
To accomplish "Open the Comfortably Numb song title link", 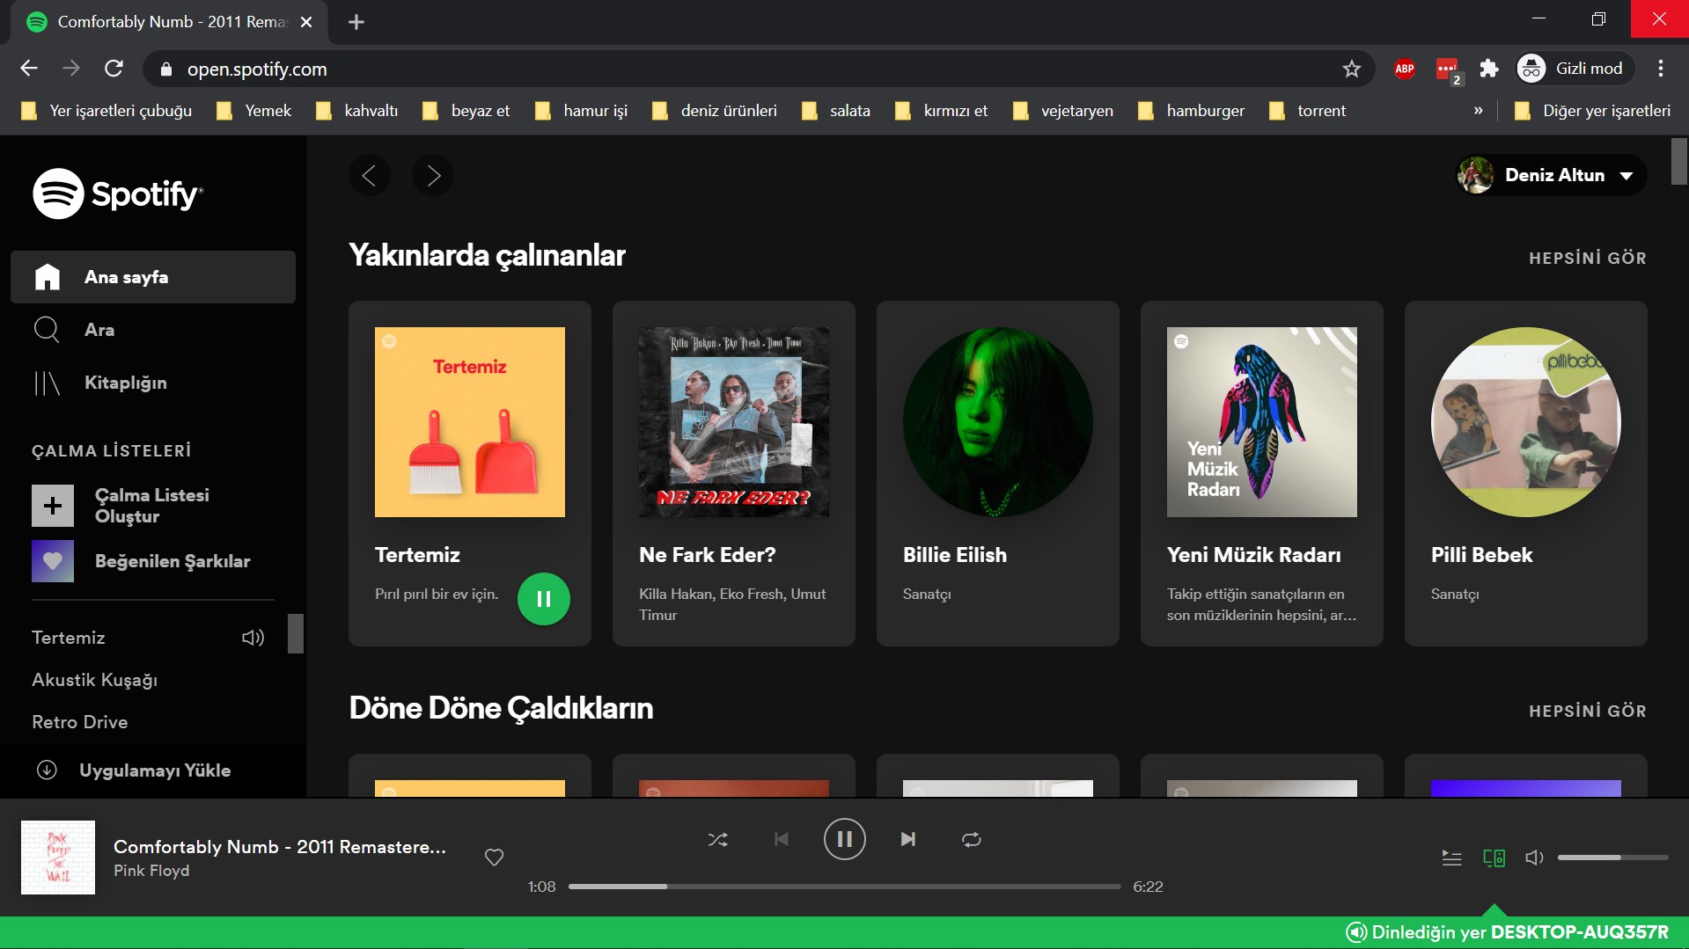I will [280, 847].
